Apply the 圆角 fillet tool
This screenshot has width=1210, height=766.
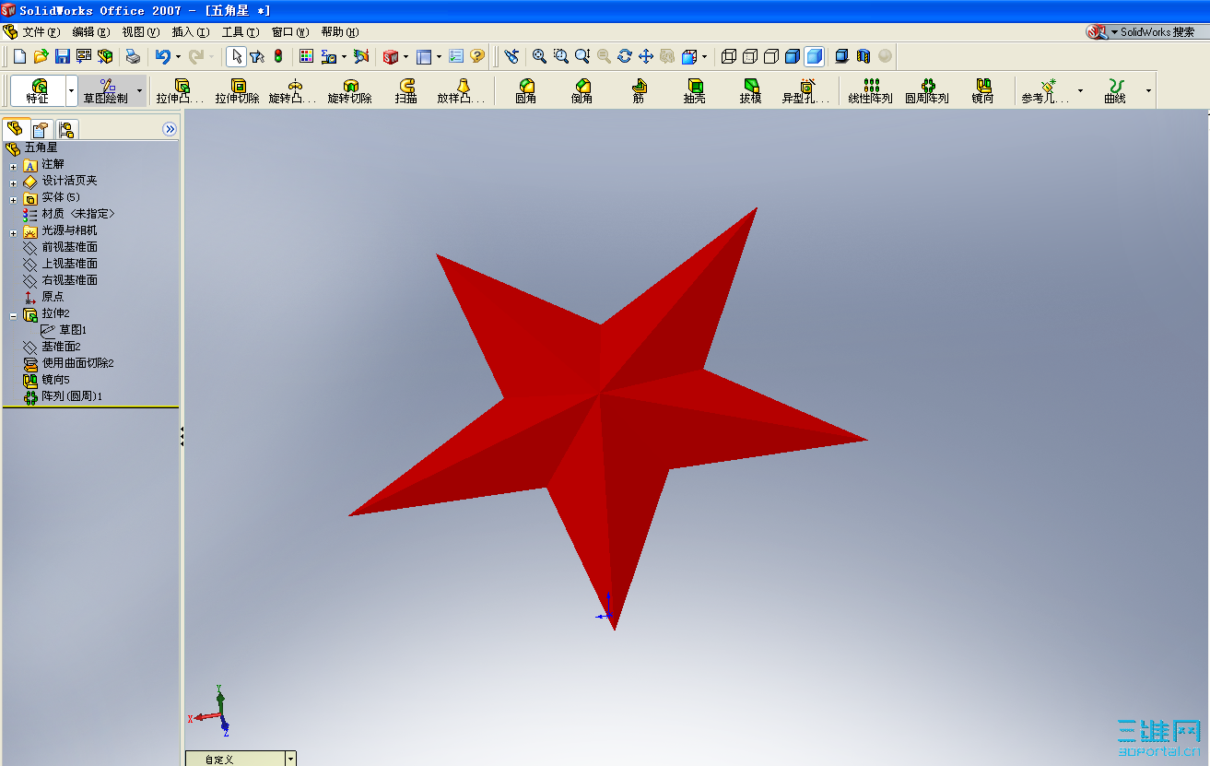(x=526, y=90)
